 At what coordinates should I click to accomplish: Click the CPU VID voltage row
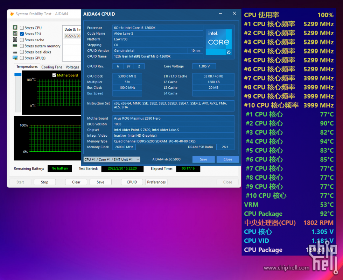(289, 241)
